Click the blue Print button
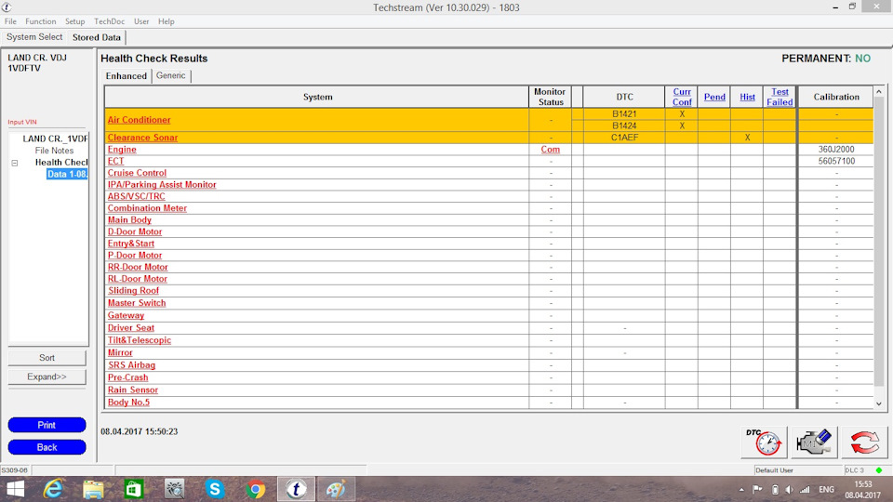Screen dimensions: 893x502 47,425
